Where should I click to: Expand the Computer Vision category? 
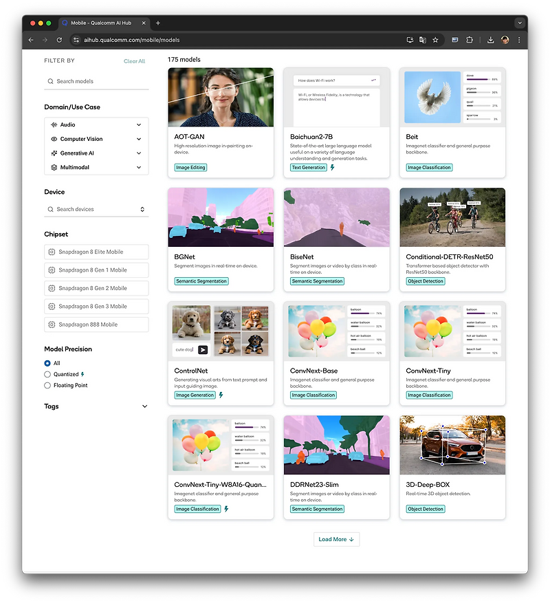139,139
